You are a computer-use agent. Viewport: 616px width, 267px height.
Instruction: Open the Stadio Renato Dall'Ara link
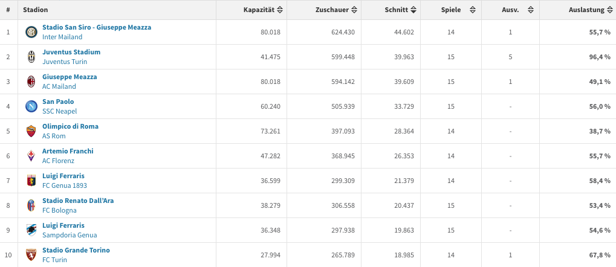coord(78,201)
